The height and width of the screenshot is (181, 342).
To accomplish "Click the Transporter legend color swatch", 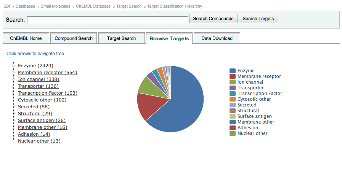I will pos(233,88).
